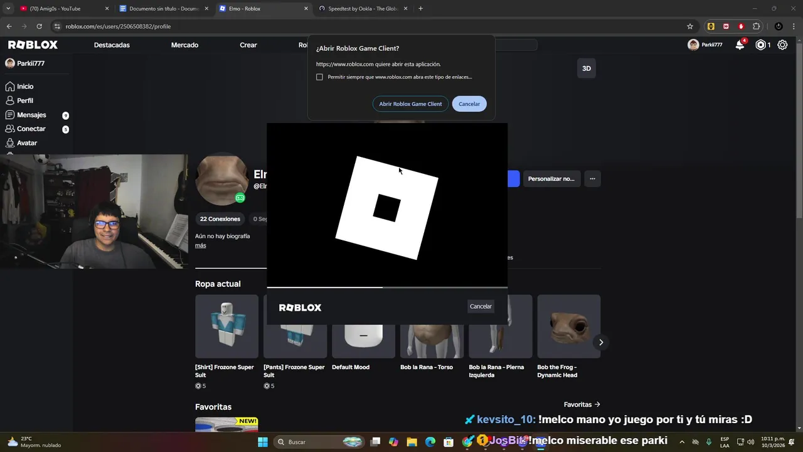This screenshot has width=803, height=452.
Task: Switch to the Documento sin título tab
Action: coord(163,9)
